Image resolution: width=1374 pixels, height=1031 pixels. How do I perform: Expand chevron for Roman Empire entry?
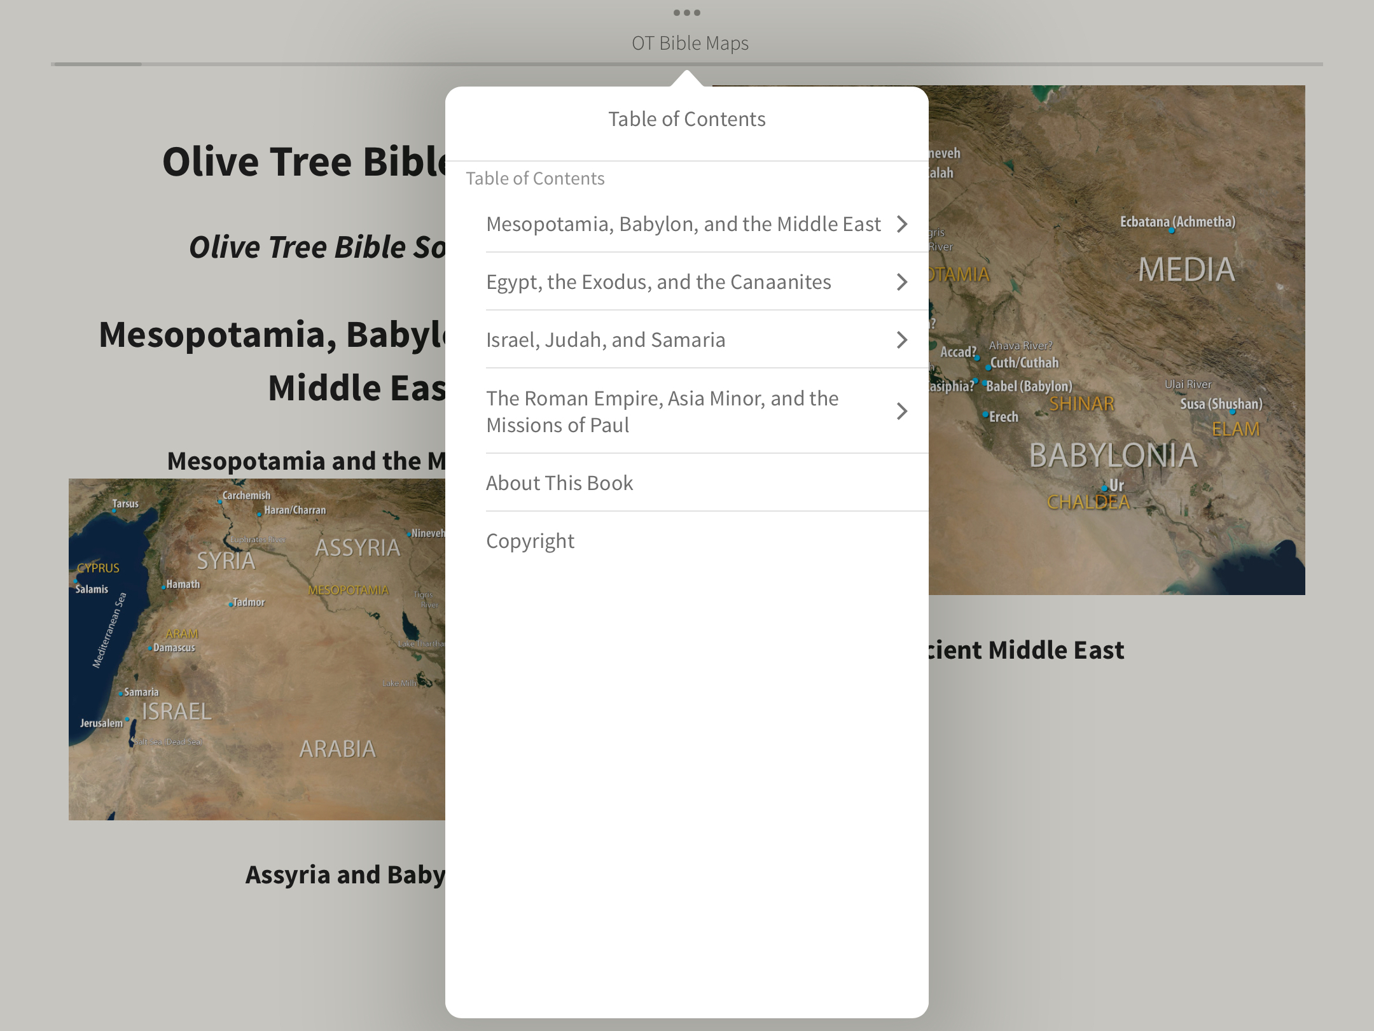[x=901, y=411]
